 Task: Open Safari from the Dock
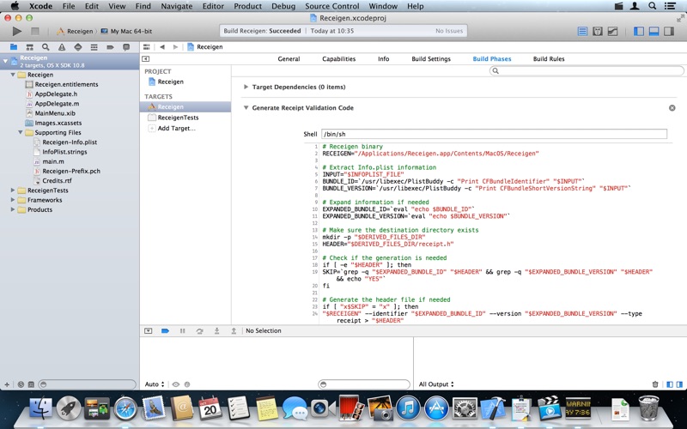point(125,408)
